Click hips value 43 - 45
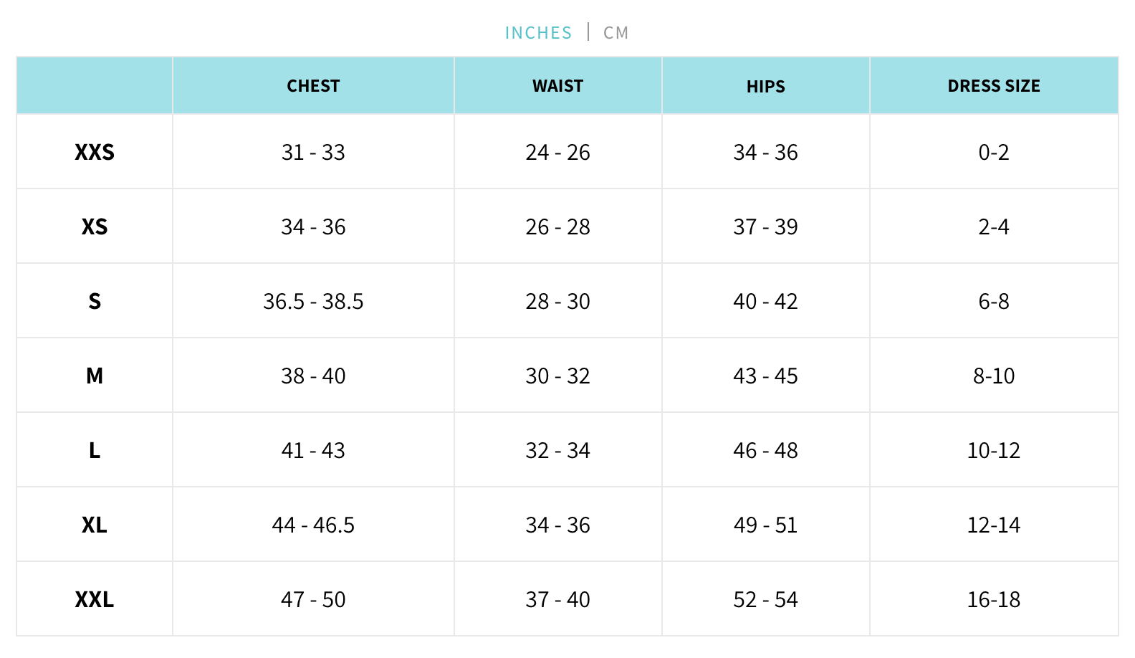The image size is (1135, 658). (765, 376)
